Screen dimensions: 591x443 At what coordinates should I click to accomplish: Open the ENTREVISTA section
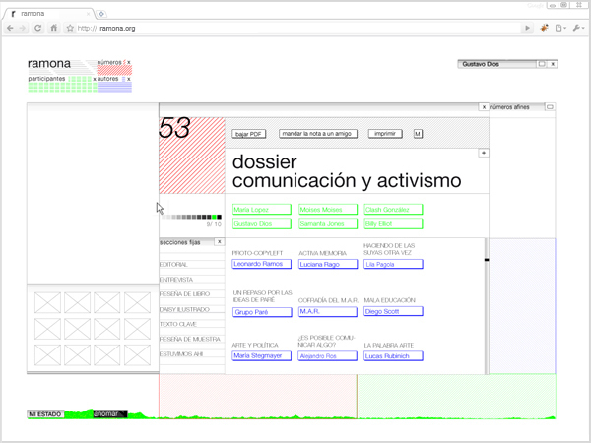176,280
